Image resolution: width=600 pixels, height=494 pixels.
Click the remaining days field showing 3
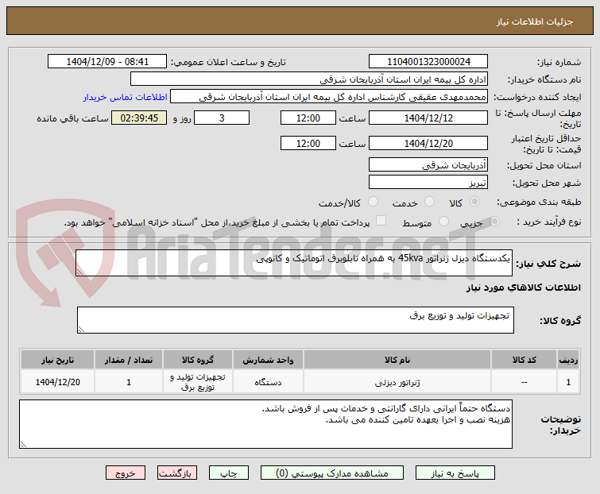222,118
